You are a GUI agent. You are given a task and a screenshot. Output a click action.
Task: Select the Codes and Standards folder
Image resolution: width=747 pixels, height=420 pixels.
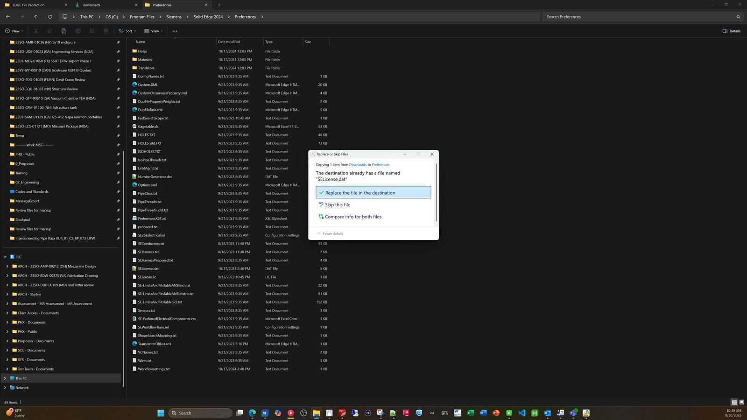32,192
